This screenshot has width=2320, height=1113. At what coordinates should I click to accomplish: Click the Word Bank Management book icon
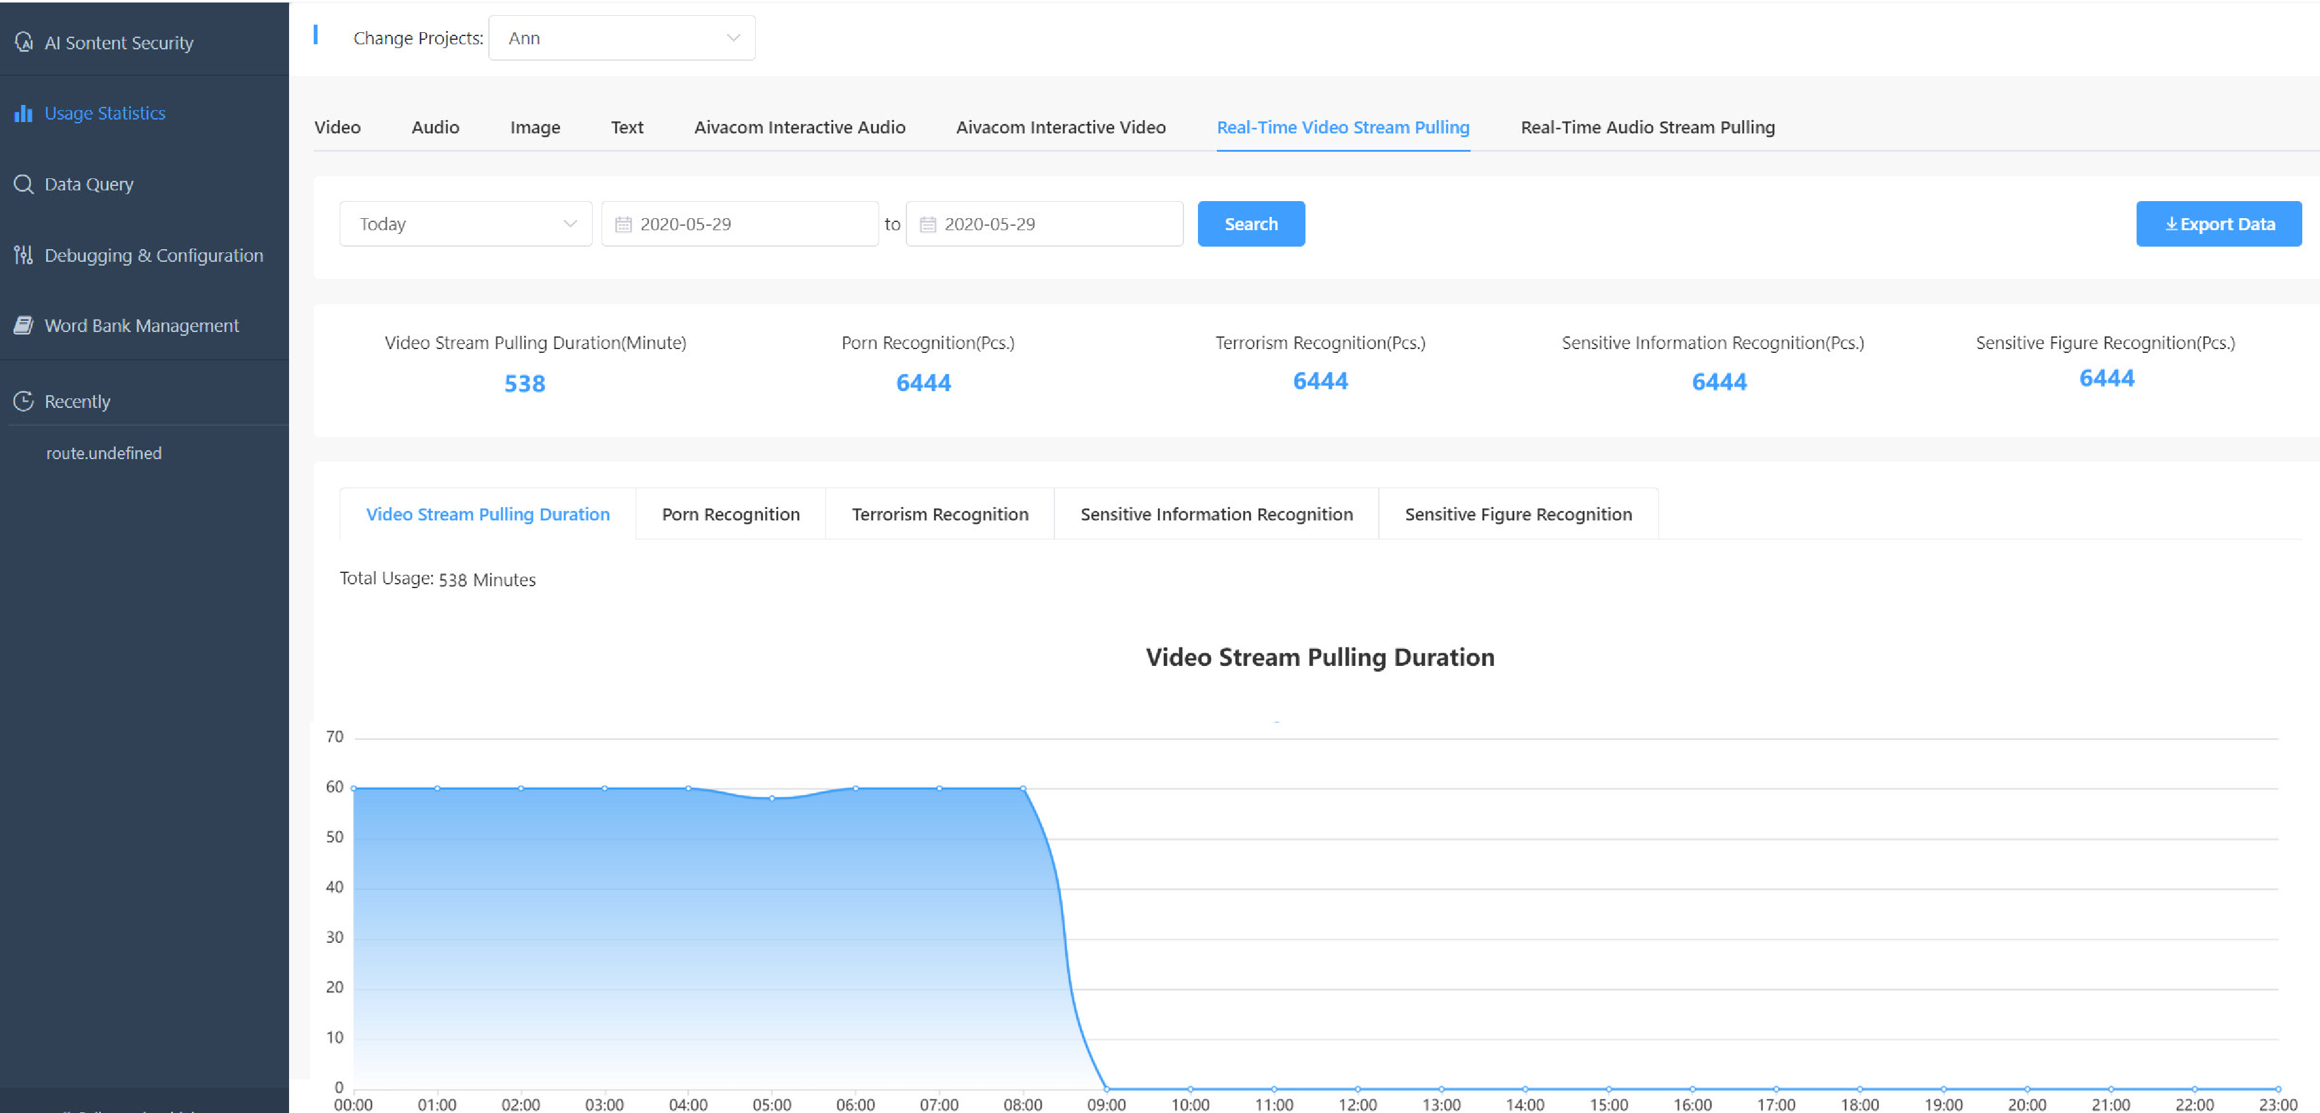coord(23,325)
